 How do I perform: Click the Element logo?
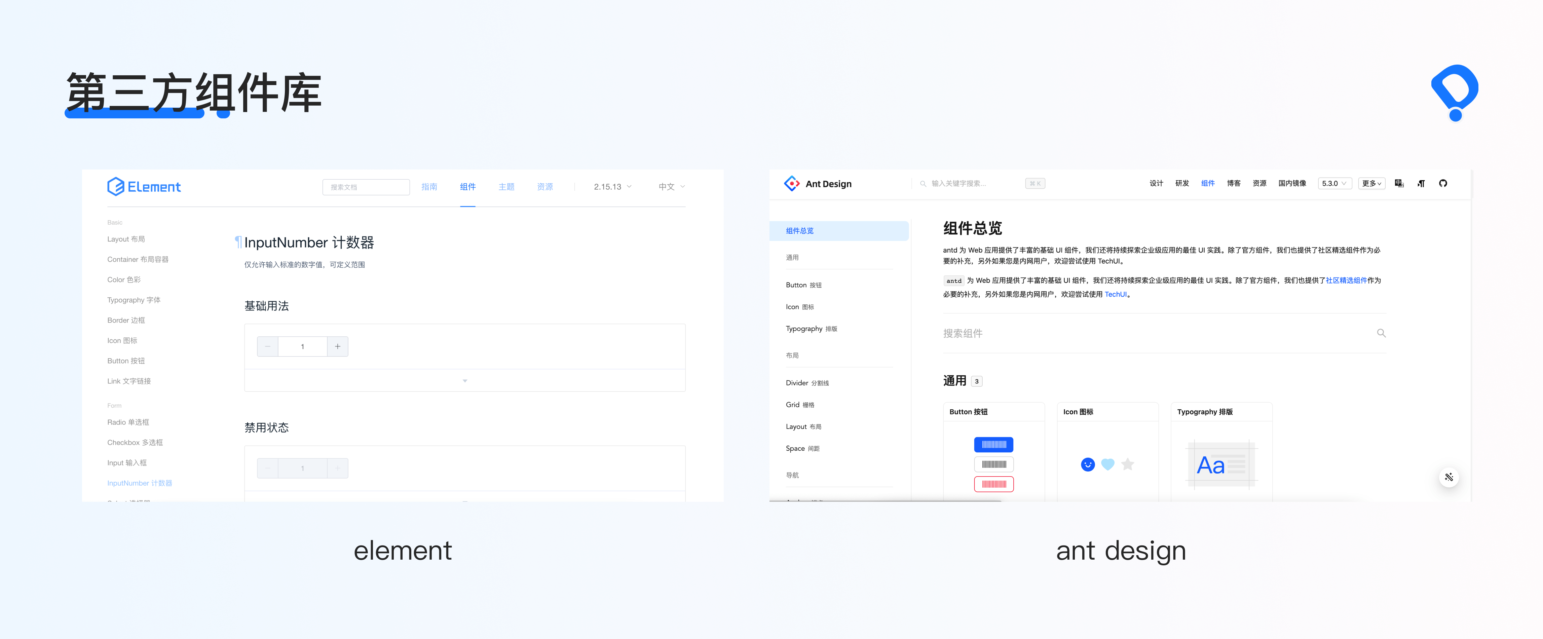144,187
